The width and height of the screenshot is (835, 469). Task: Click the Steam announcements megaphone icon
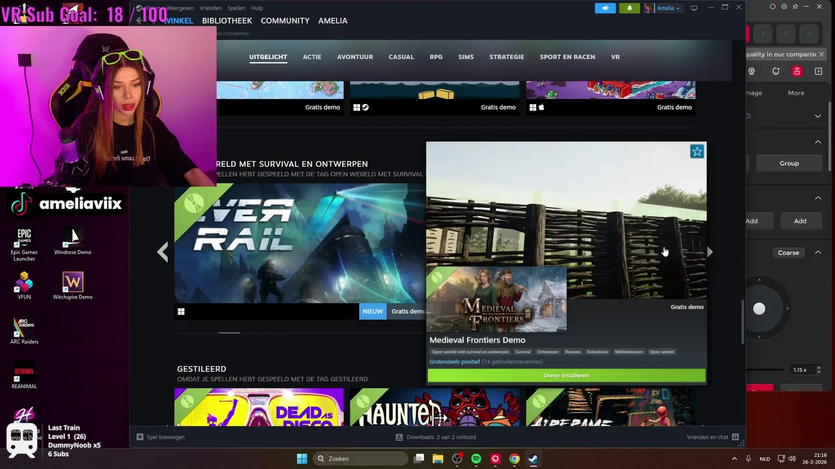tap(605, 8)
